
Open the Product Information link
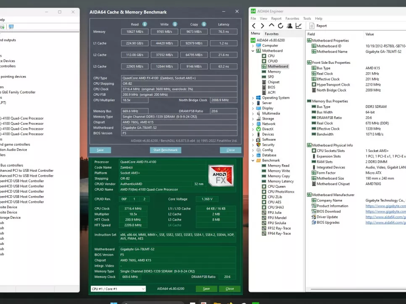(385, 206)
